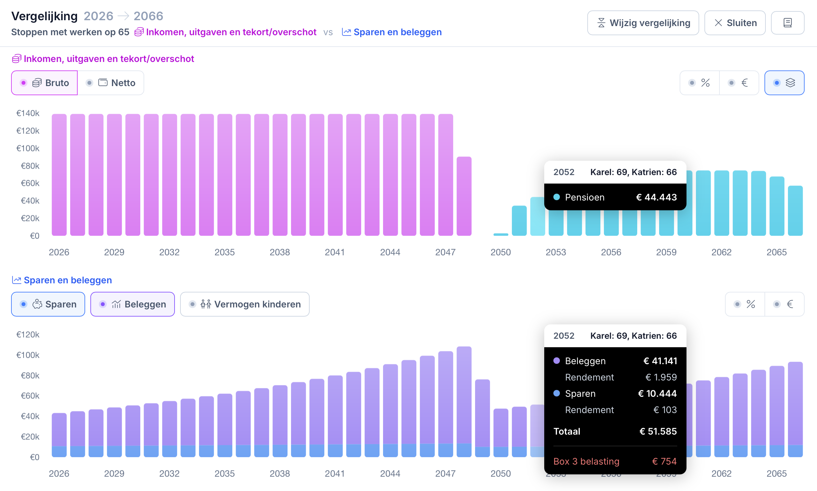This screenshot has height=491, width=817.
Task: Click the 2049 Beleggen bar in savings chart
Action: pos(482,413)
